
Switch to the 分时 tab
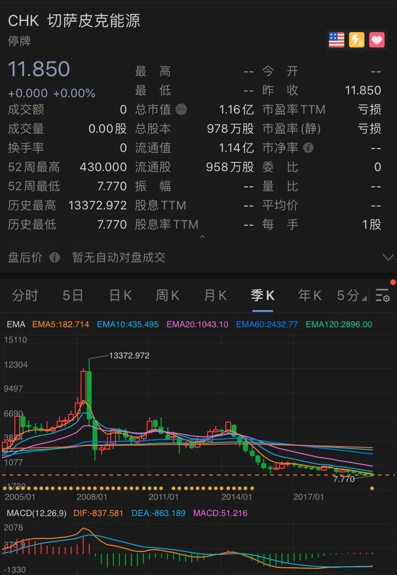[24, 296]
